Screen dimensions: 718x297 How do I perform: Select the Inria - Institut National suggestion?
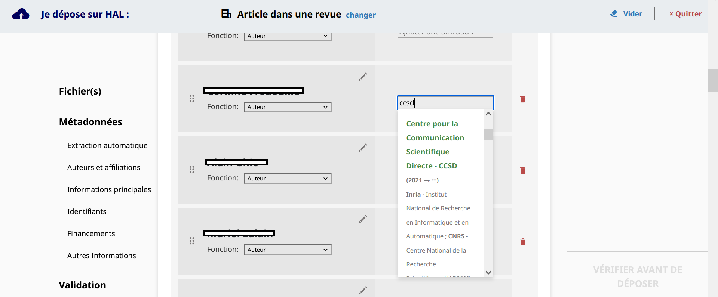(438, 229)
